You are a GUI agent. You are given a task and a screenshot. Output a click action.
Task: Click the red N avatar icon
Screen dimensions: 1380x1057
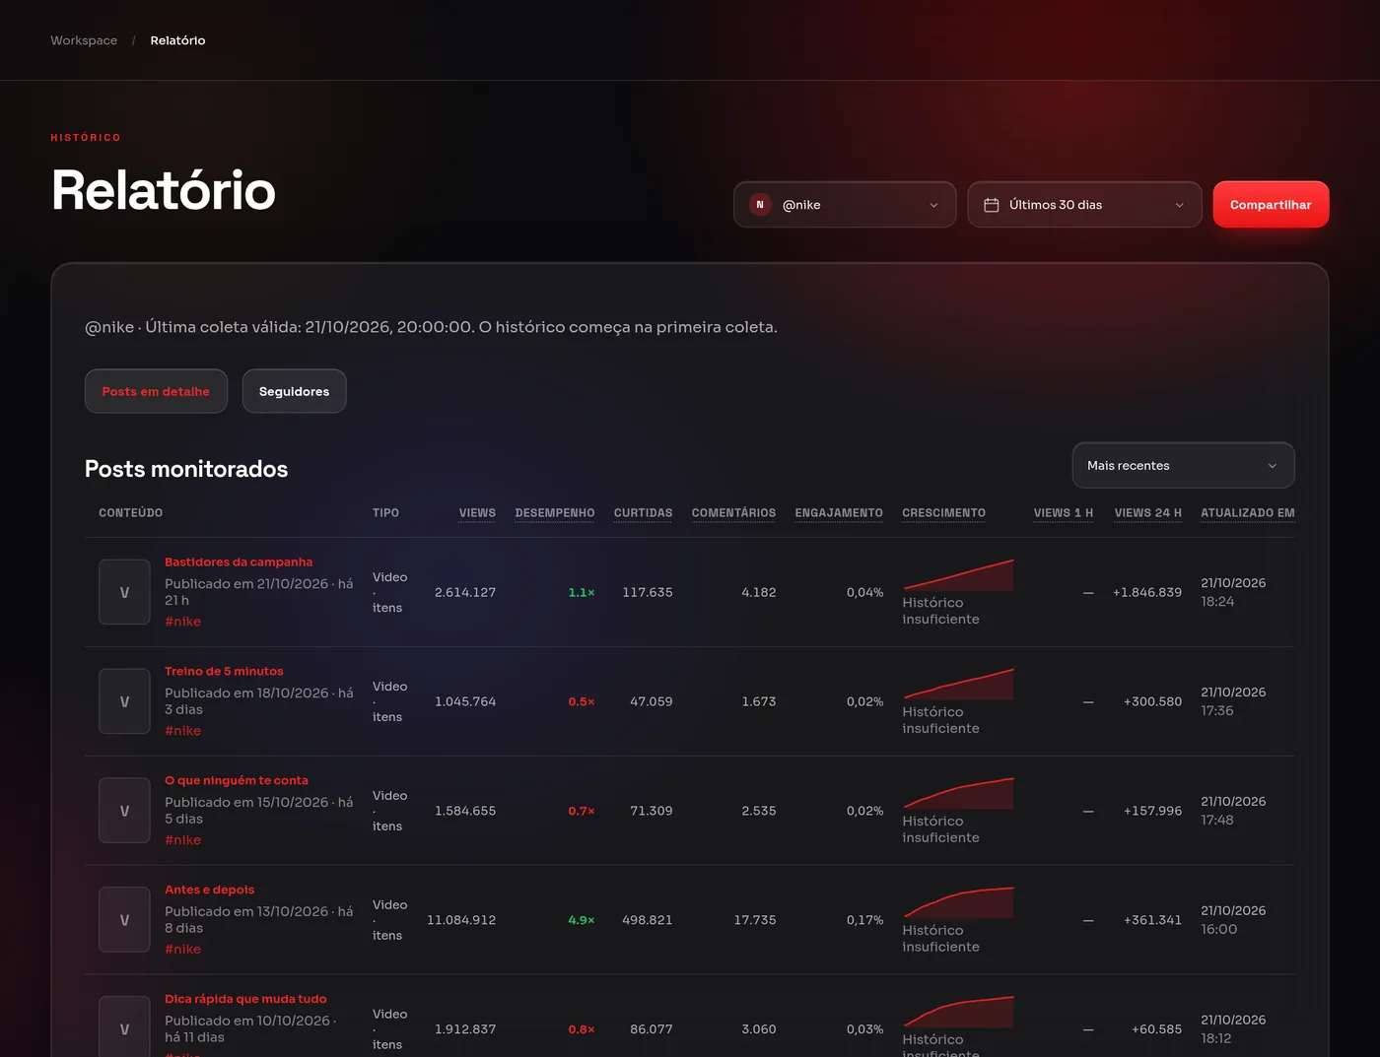(x=760, y=205)
